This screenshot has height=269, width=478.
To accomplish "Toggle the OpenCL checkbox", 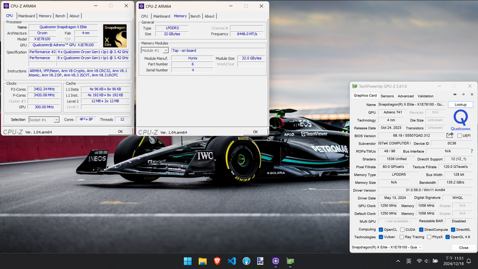I will [x=381, y=229].
